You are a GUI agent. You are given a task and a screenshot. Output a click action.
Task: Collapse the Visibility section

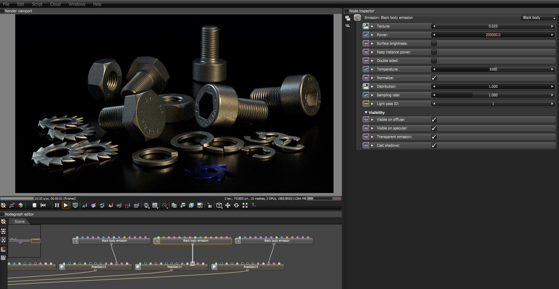366,113
